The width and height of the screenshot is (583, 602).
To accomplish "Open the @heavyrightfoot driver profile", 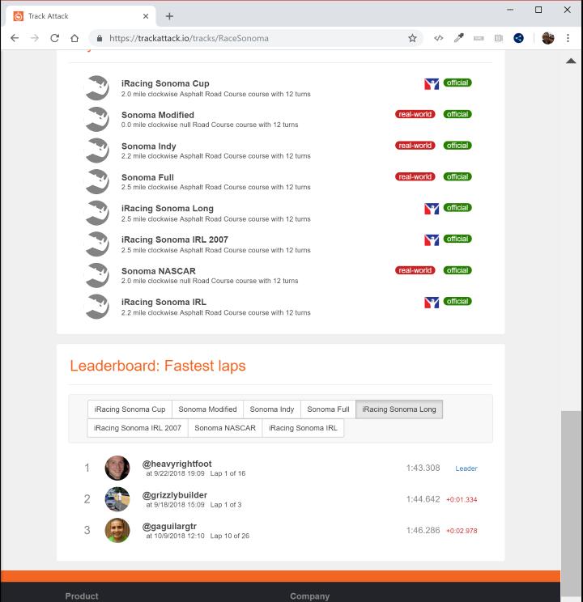I will pyautogui.click(x=177, y=464).
